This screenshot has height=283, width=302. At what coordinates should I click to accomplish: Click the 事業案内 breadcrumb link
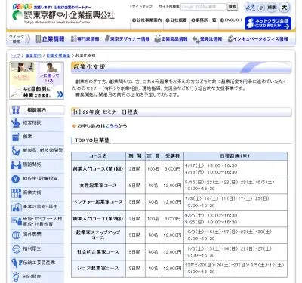[x=33, y=55]
